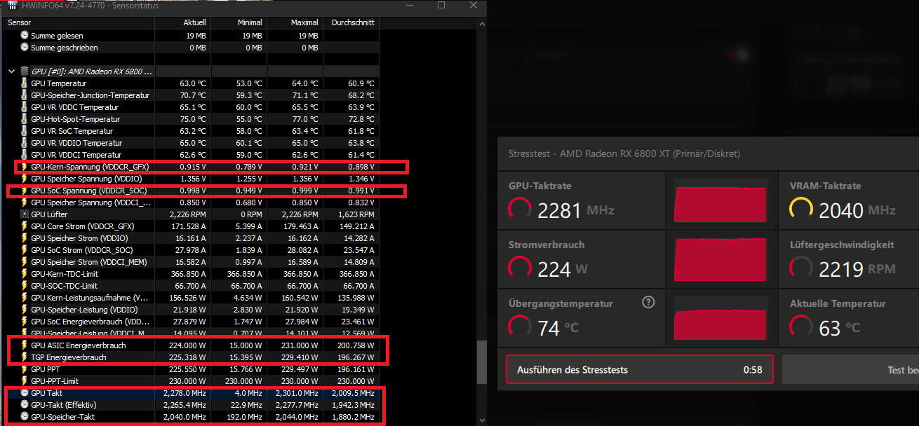
Task: Click the lightning icon for GPU ASIC Energieverbrauch
Action: 25,345
